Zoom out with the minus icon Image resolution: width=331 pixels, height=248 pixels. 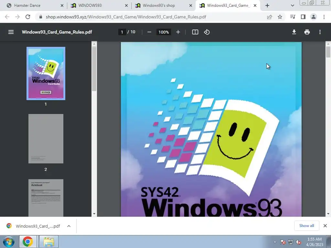tap(149, 32)
